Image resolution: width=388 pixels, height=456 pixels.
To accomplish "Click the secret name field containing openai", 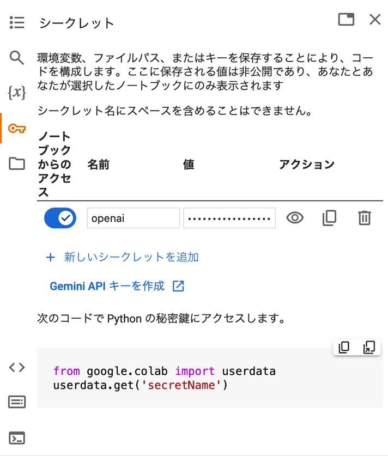I will tap(134, 218).
